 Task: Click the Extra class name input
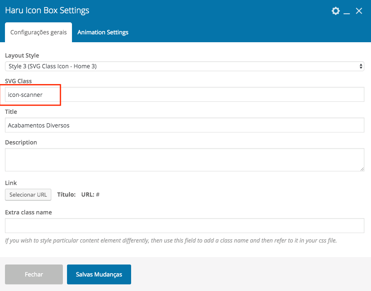click(184, 226)
